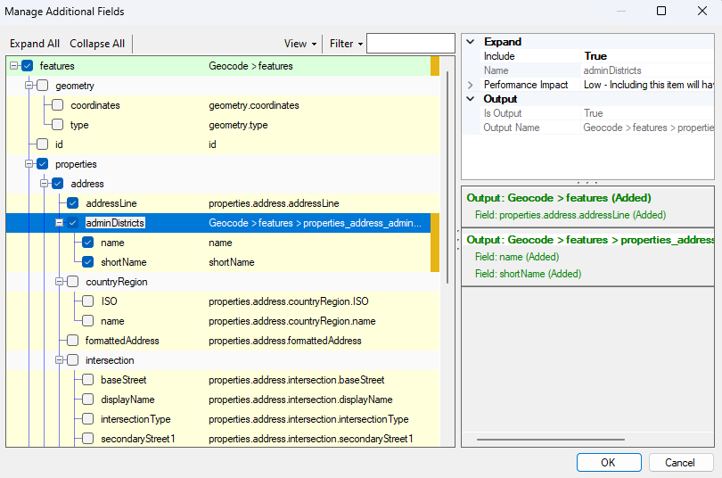Viewport: 722px width, 478px height.
Task: Collapse the address tree node
Action: (x=45, y=184)
